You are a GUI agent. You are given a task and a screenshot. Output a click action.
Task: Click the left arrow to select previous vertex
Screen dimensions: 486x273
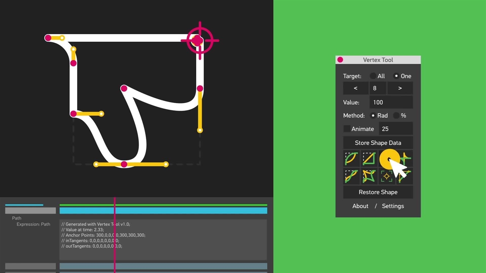click(355, 88)
